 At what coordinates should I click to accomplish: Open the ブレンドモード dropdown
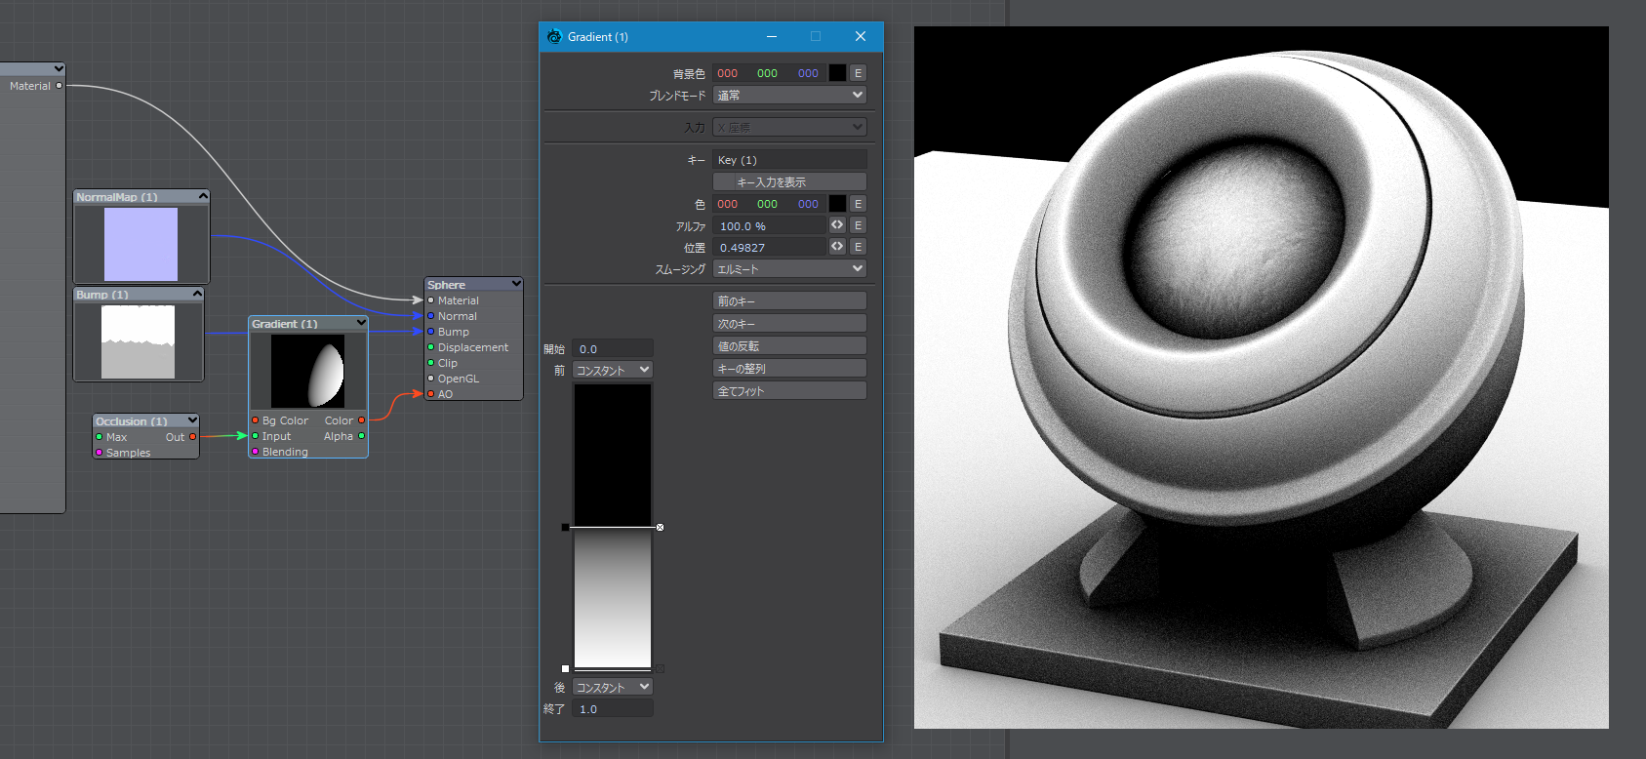click(789, 95)
